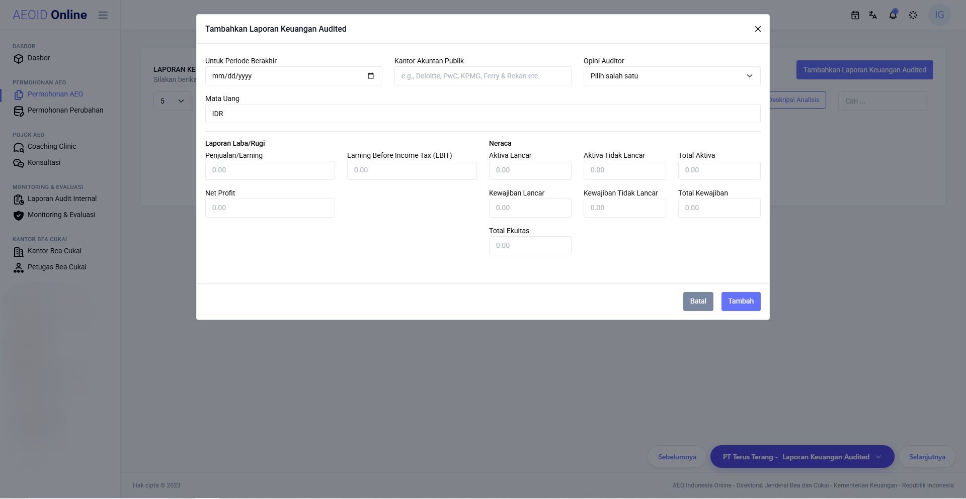
Task: Focus the Kantor Akuntan Publik field
Action: coord(482,76)
